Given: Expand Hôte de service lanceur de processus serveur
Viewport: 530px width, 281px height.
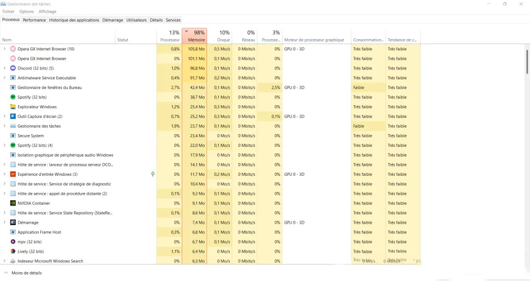Looking at the screenshot, I should click(x=4, y=164).
